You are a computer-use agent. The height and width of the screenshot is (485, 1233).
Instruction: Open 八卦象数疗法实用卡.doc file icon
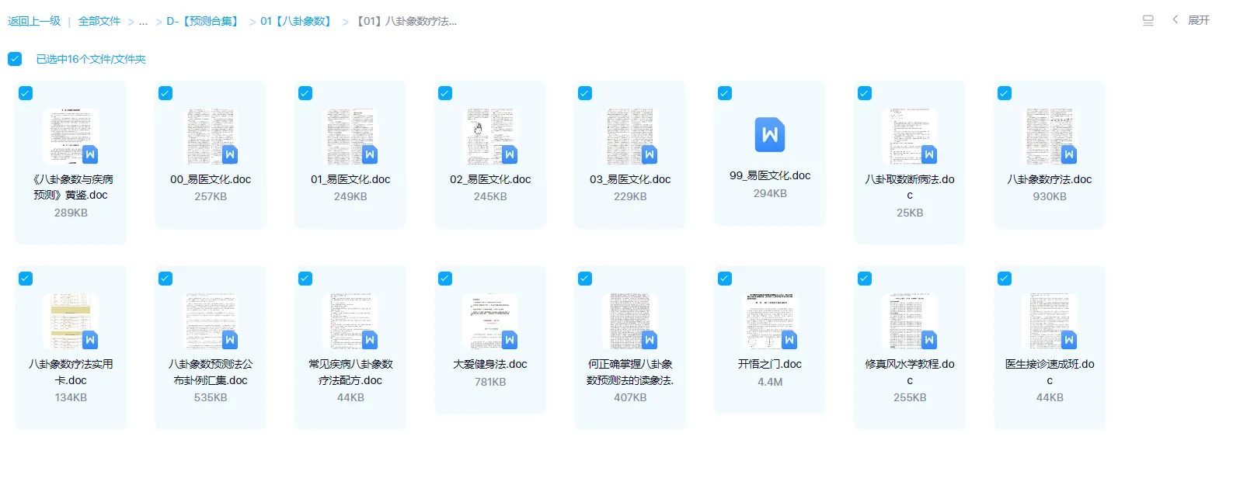coord(71,321)
